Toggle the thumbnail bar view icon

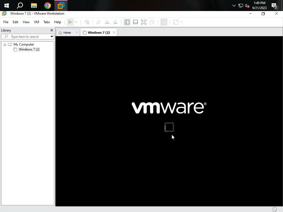coord(135,22)
